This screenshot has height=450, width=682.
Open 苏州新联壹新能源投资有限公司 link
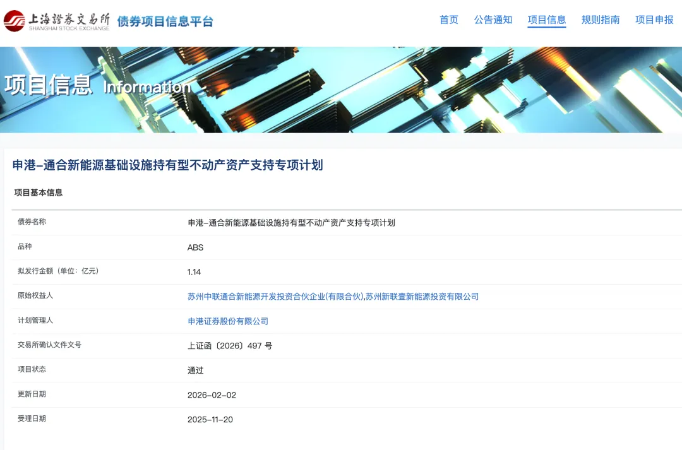click(422, 297)
